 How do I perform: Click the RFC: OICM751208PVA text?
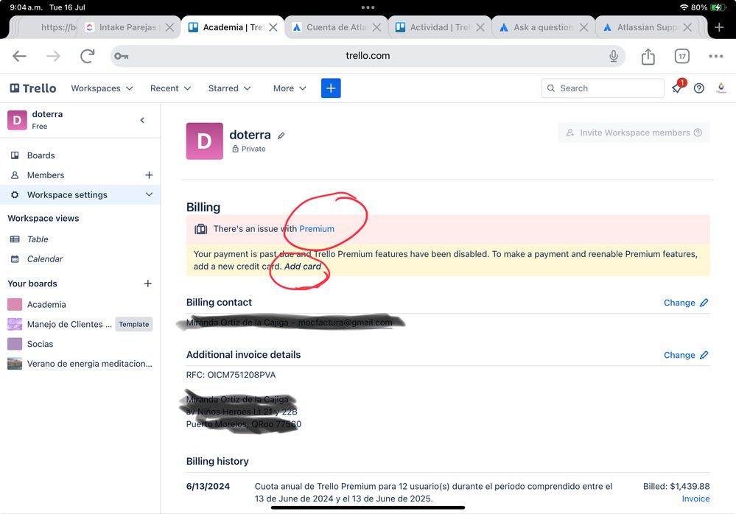click(231, 375)
